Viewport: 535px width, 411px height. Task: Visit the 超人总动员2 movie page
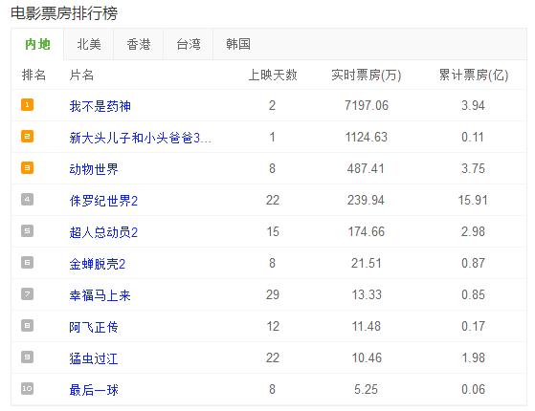(x=103, y=232)
